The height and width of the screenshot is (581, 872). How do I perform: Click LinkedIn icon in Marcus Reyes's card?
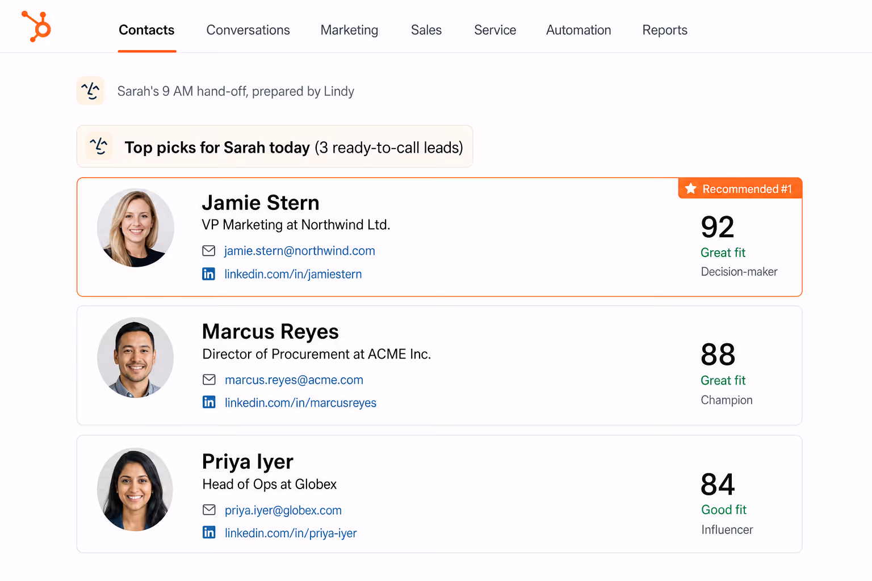(209, 402)
